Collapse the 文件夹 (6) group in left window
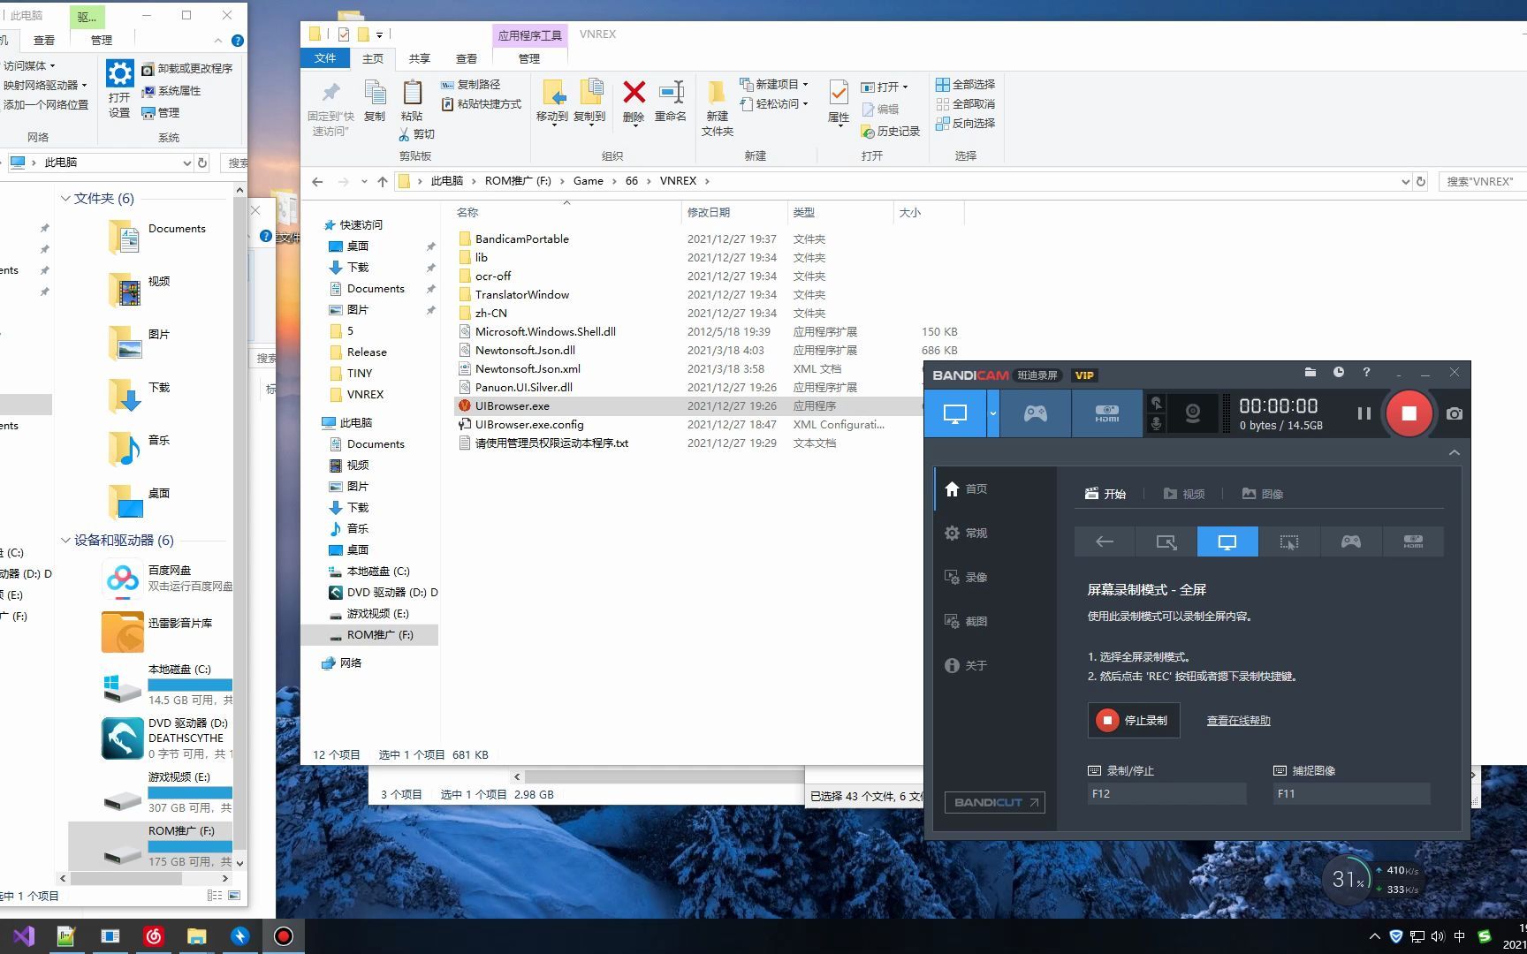 65,199
